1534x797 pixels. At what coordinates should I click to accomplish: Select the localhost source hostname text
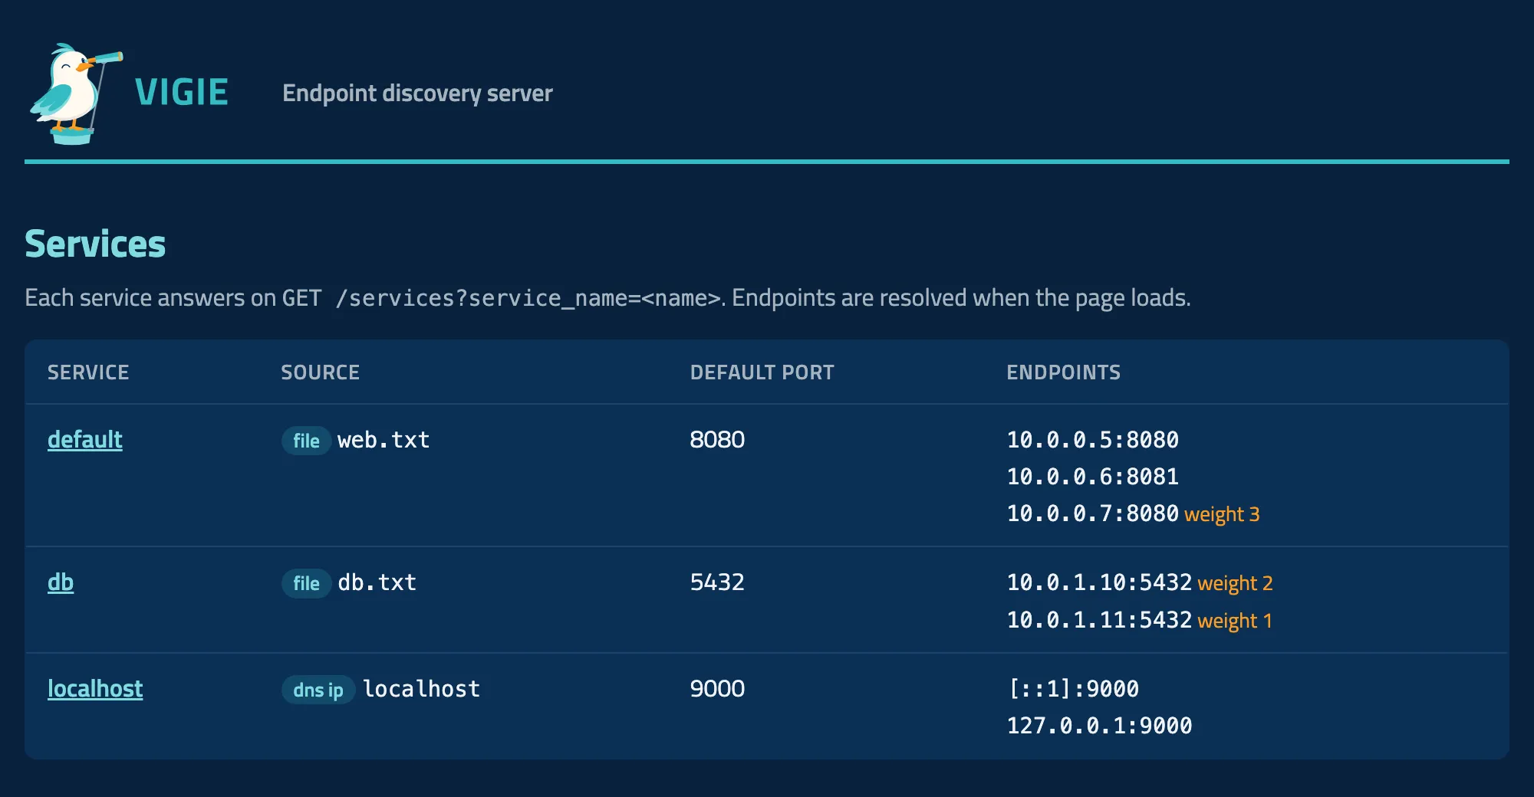422,689
